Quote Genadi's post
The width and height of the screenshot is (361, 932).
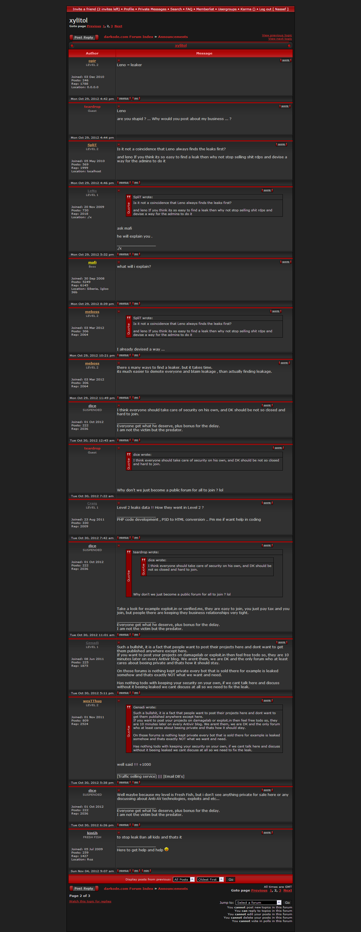[x=282, y=643]
